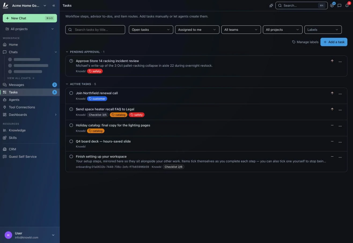Open the Labels filter dropdown

click(323, 29)
